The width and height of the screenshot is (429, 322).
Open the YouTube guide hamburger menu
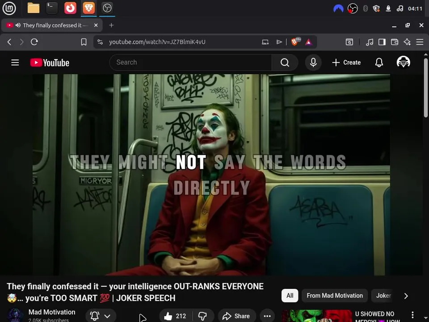click(x=15, y=63)
